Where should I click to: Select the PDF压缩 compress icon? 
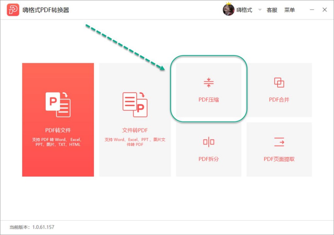coord(208,83)
